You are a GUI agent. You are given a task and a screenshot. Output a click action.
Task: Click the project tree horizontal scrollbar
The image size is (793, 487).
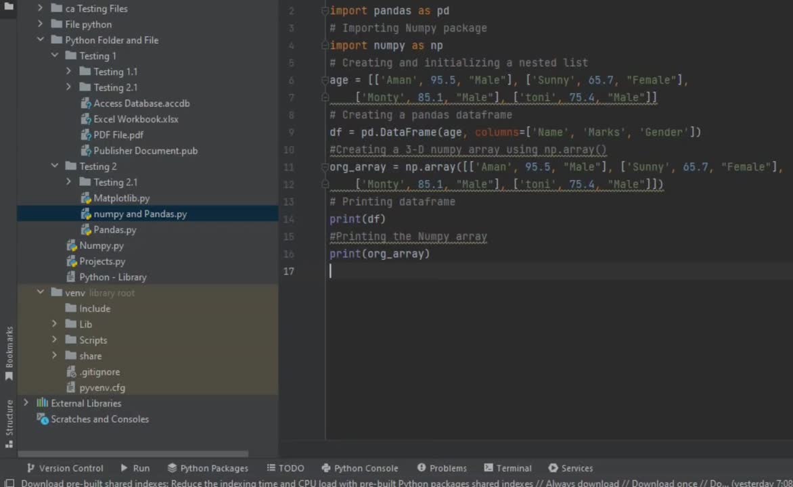pyautogui.click(x=133, y=454)
